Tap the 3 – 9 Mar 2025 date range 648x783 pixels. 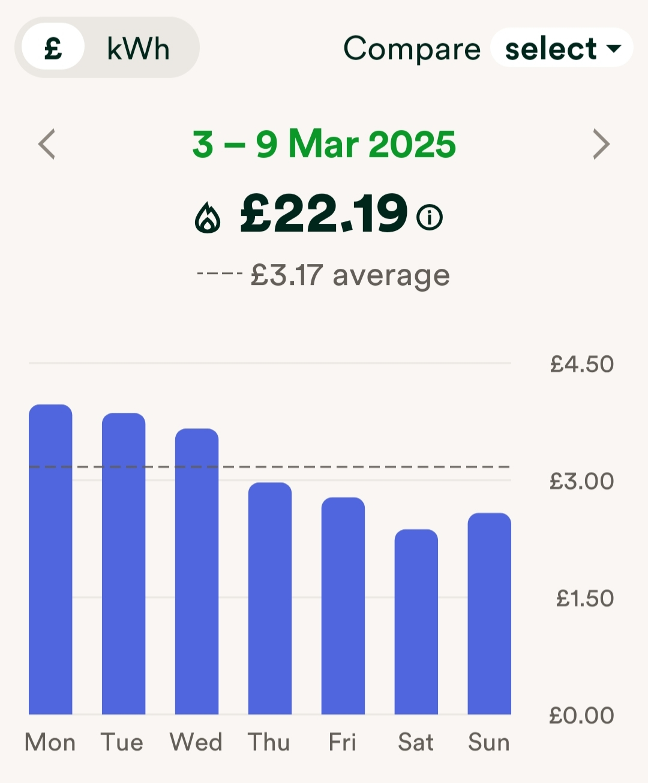[324, 145]
